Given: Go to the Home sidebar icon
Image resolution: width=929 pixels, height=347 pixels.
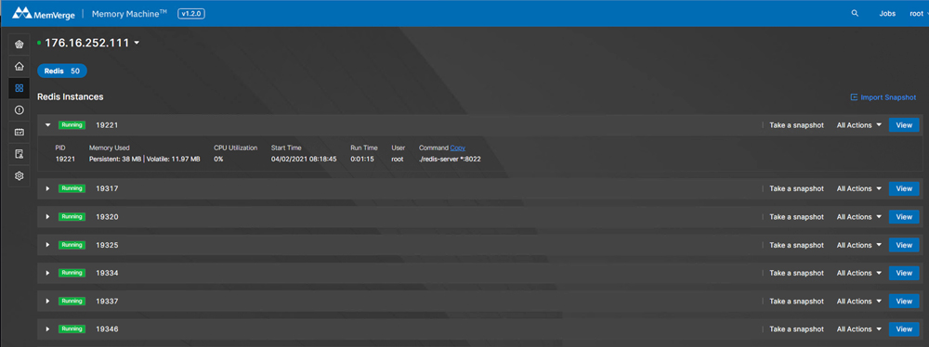Looking at the screenshot, I should coord(19,66).
